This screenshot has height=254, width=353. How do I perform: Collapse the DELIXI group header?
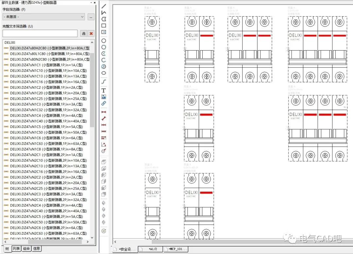[x=10, y=42]
